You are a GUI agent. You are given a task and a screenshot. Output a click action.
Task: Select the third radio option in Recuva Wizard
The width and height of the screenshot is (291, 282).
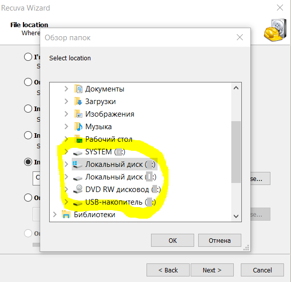pos(28,109)
